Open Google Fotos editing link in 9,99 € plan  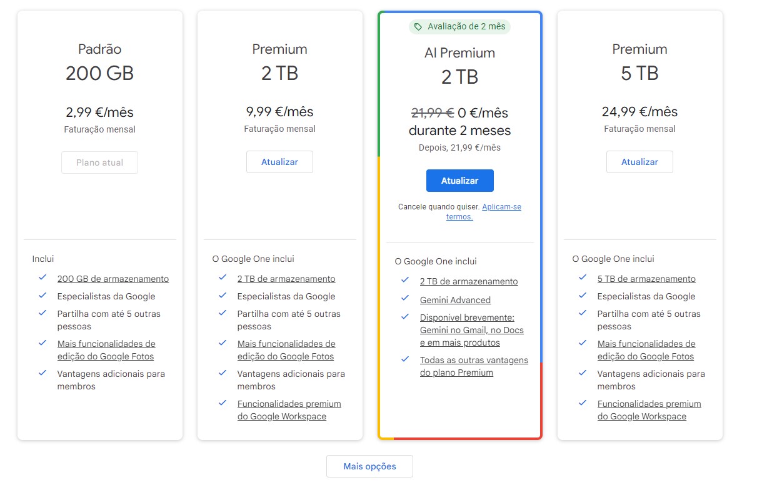(x=286, y=350)
